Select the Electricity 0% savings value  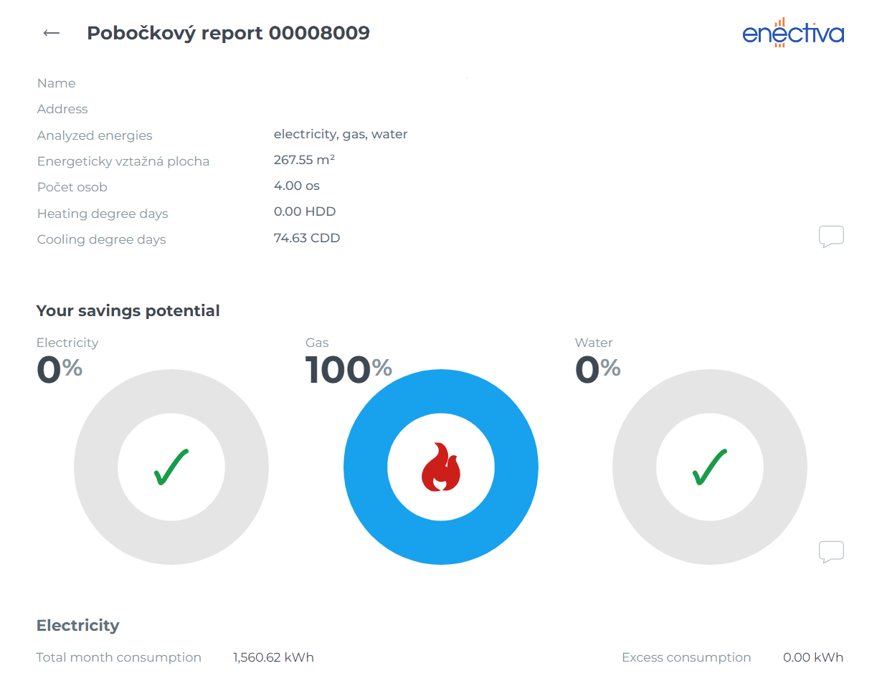60,370
